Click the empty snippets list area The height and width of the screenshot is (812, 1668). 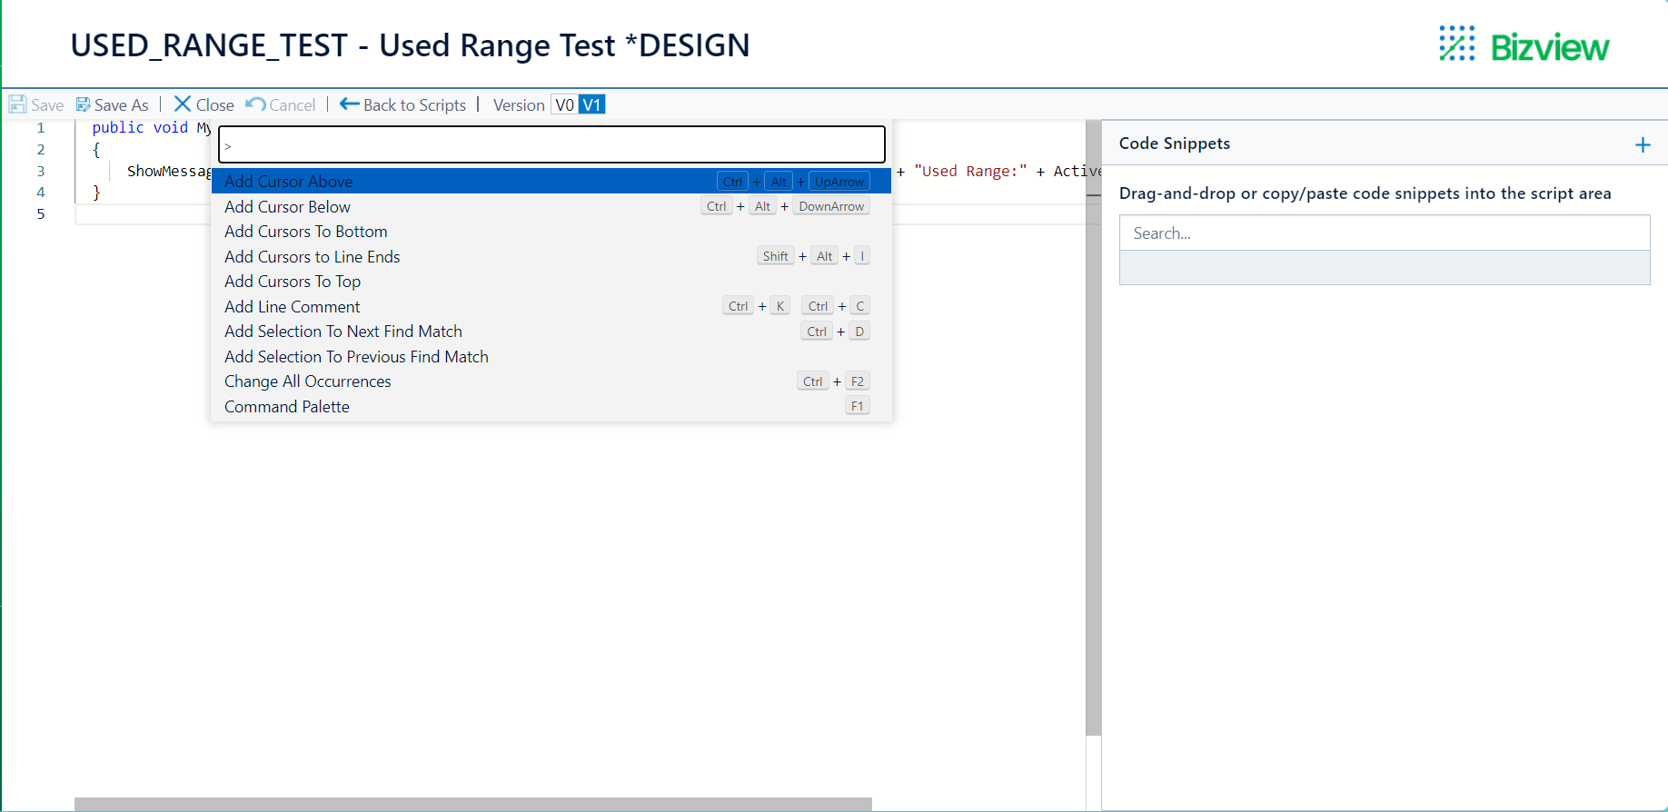click(1385, 268)
